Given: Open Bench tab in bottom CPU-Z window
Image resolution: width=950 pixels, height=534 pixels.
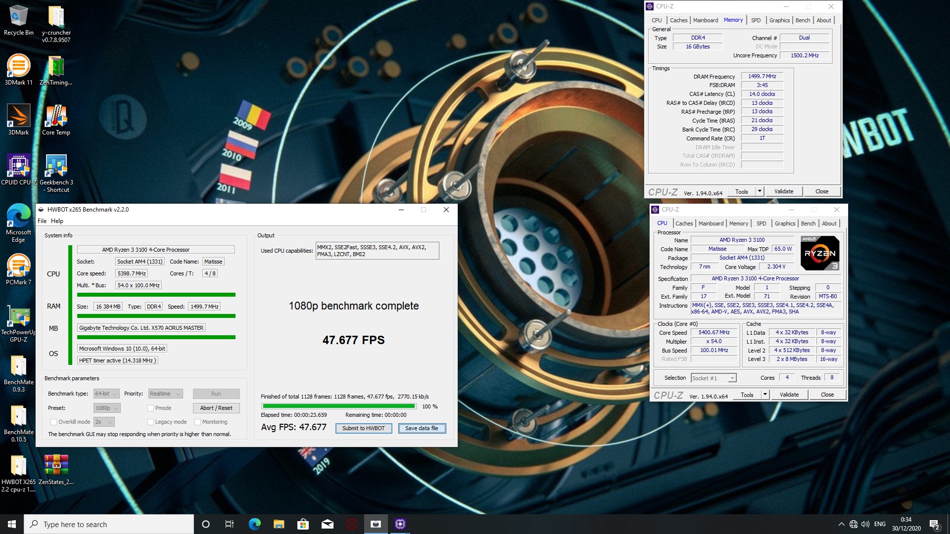Looking at the screenshot, I should 808,223.
